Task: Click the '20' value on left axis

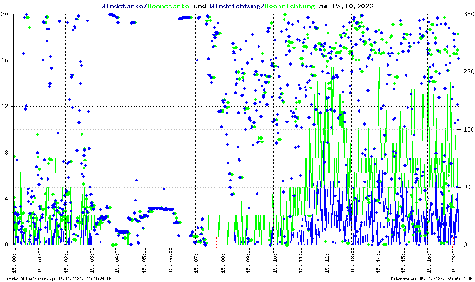Action: pos(5,14)
